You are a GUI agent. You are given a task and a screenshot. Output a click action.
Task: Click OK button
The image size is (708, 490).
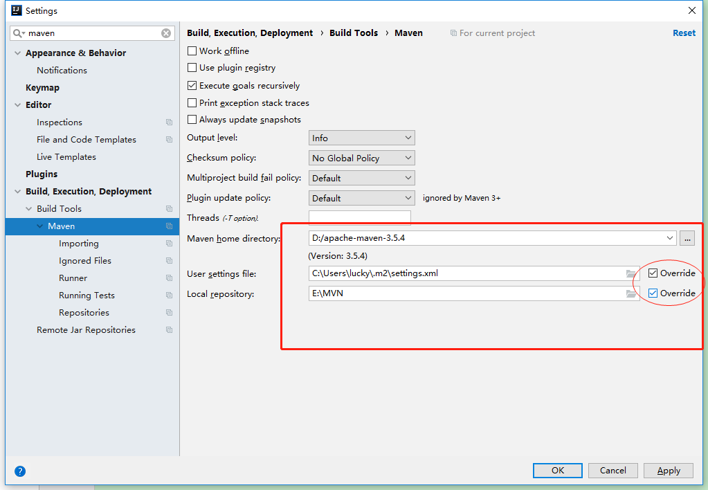click(x=558, y=470)
